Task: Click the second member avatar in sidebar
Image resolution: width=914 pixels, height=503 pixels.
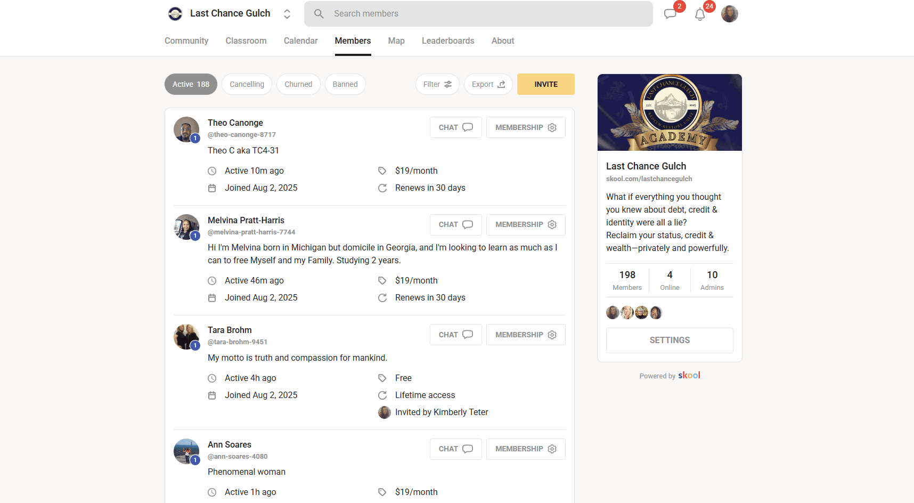Action: (x=627, y=313)
